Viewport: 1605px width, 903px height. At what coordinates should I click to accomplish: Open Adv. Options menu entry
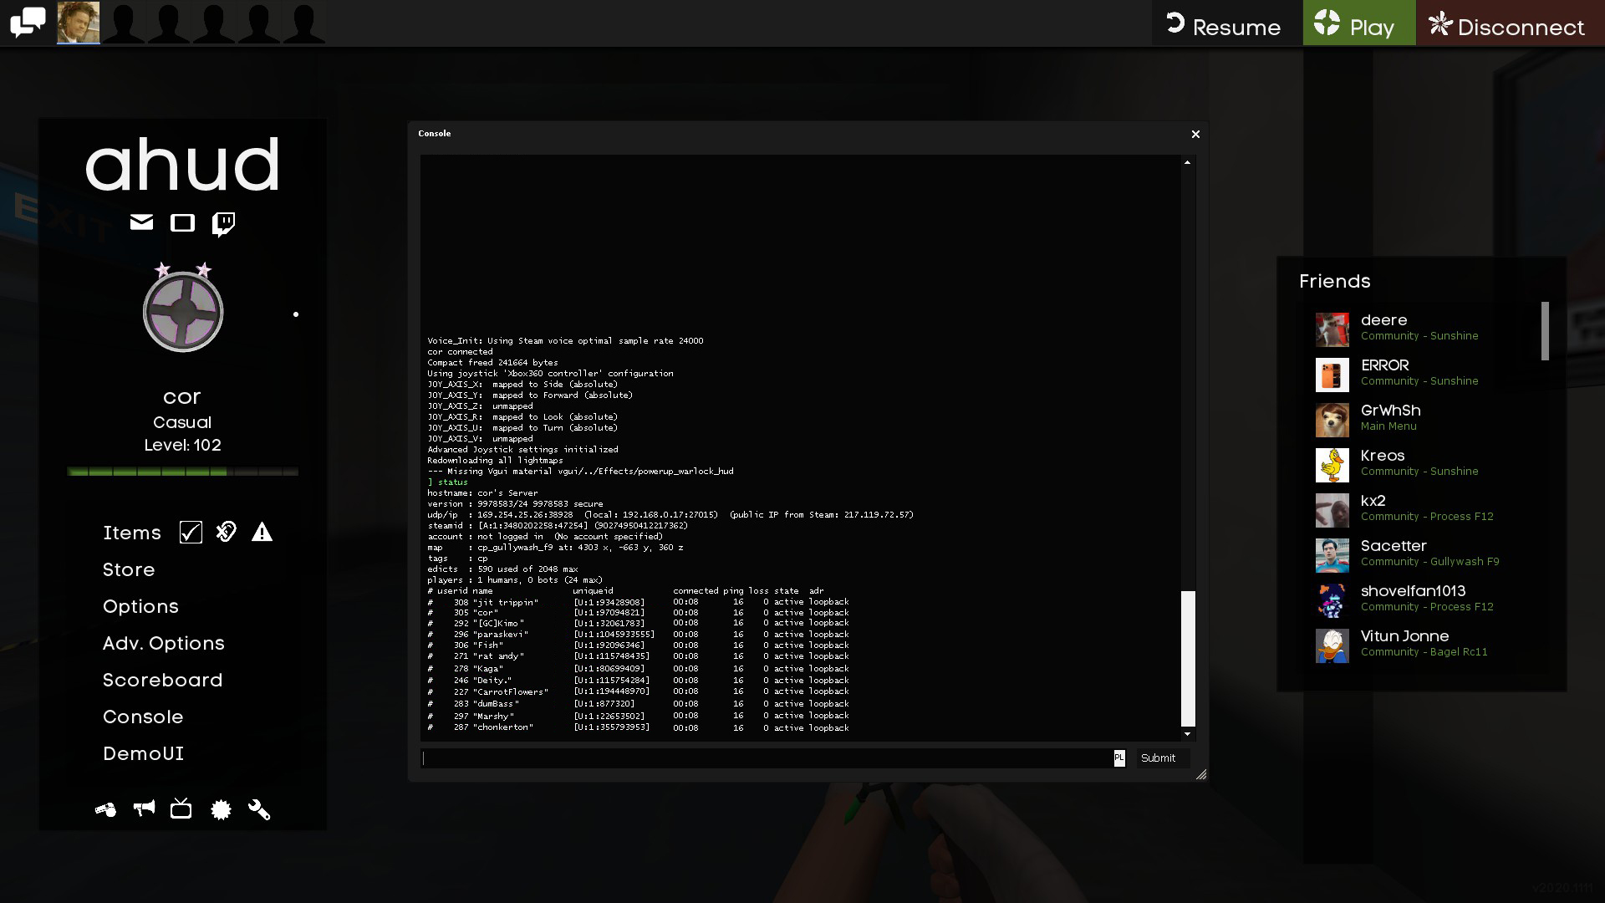click(x=163, y=643)
